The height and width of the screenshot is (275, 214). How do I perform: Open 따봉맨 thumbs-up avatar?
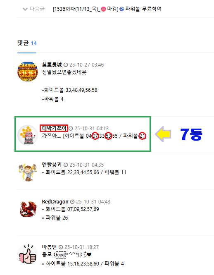[28, 254]
